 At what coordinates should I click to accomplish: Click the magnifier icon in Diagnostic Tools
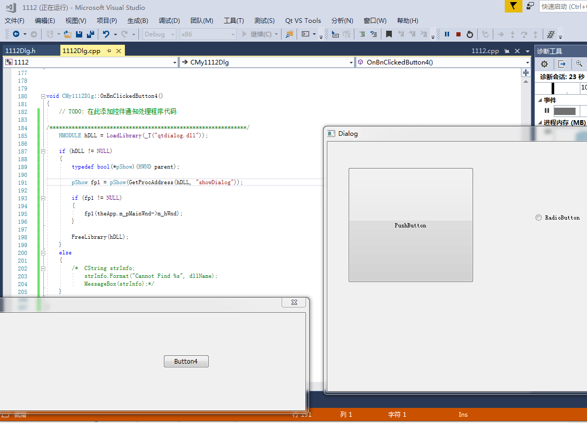click(x=579, y=63)
